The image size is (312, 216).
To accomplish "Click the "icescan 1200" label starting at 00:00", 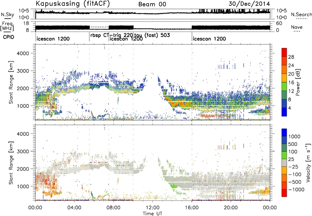I will pyautogui.click(x=53, y=39).
